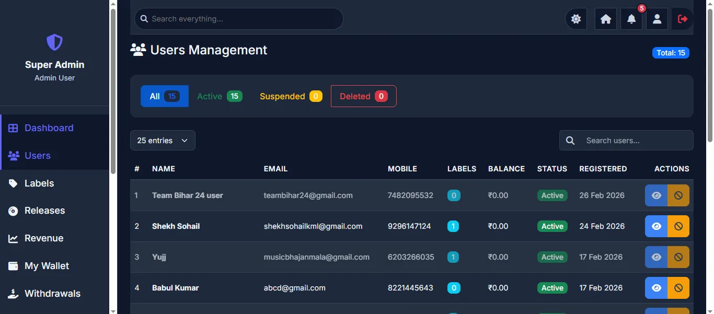Click Active status badge for Yujj
This screenshot has width=714, height=314.
coord(552,257)
